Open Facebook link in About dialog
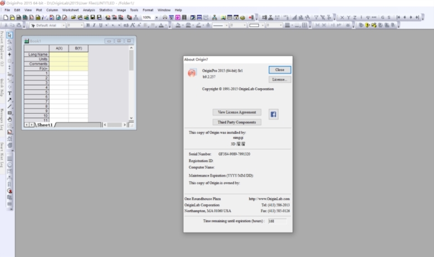434x257 pixels. tap(273, 114)
